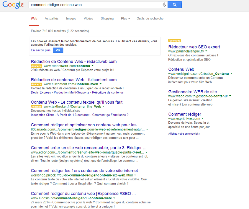Image resolution: width=249 pixels, height=209 pixels.
Task: Open Outils de recherche
Action: (x=150, y=18)
